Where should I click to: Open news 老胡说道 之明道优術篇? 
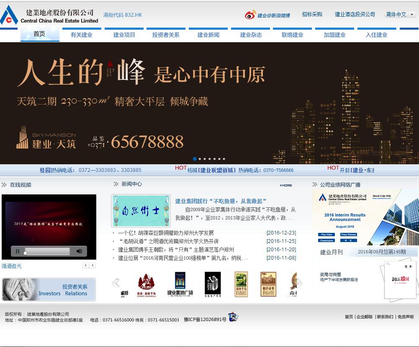tap(169, 241)
